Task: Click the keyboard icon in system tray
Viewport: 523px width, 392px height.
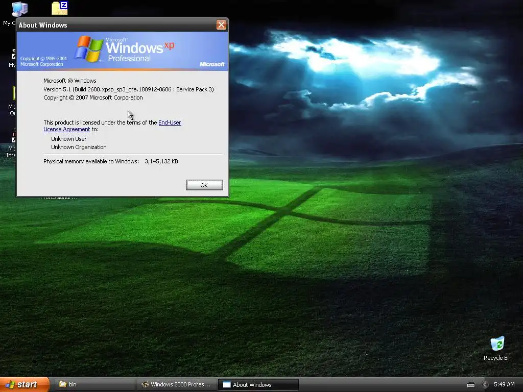Action: 470,385
